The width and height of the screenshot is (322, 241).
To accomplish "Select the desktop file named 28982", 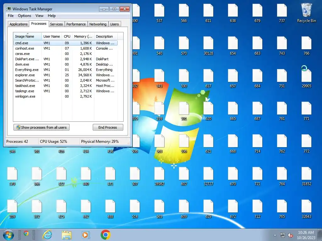I will 159,176.
